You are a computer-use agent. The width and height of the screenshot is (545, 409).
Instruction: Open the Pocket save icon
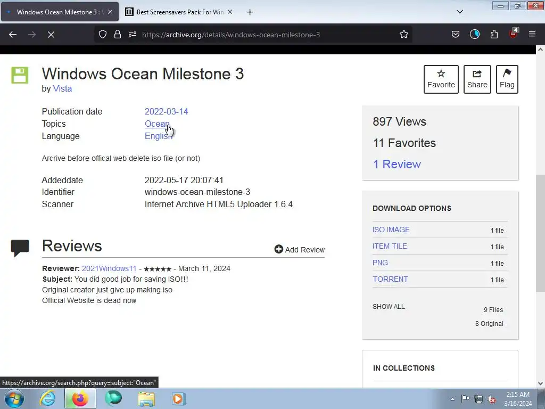(456, 34)
